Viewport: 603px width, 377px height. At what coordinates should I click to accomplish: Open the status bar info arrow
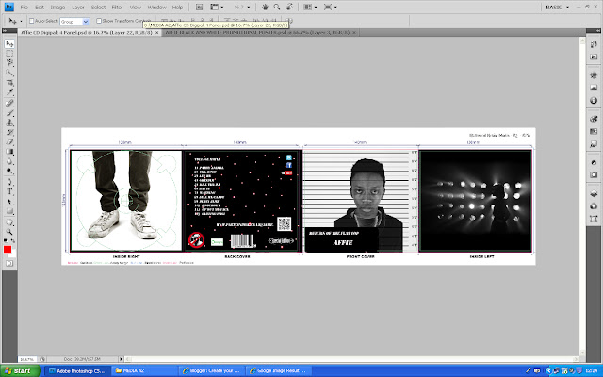pyautogui.click(x=121, y=359)
